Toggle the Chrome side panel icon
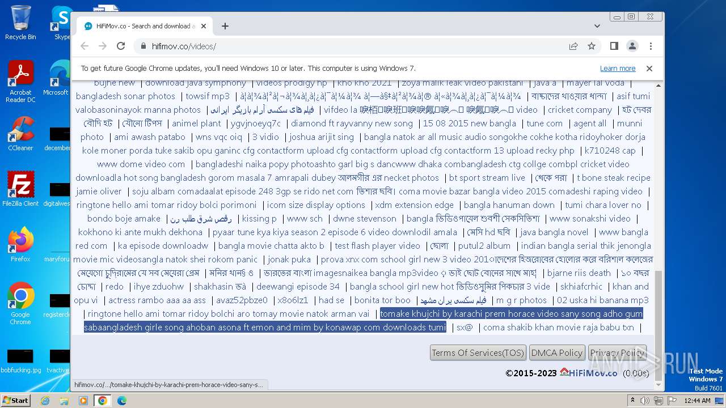This screenshot has width=726, height=408. click(x=614, y=46)
